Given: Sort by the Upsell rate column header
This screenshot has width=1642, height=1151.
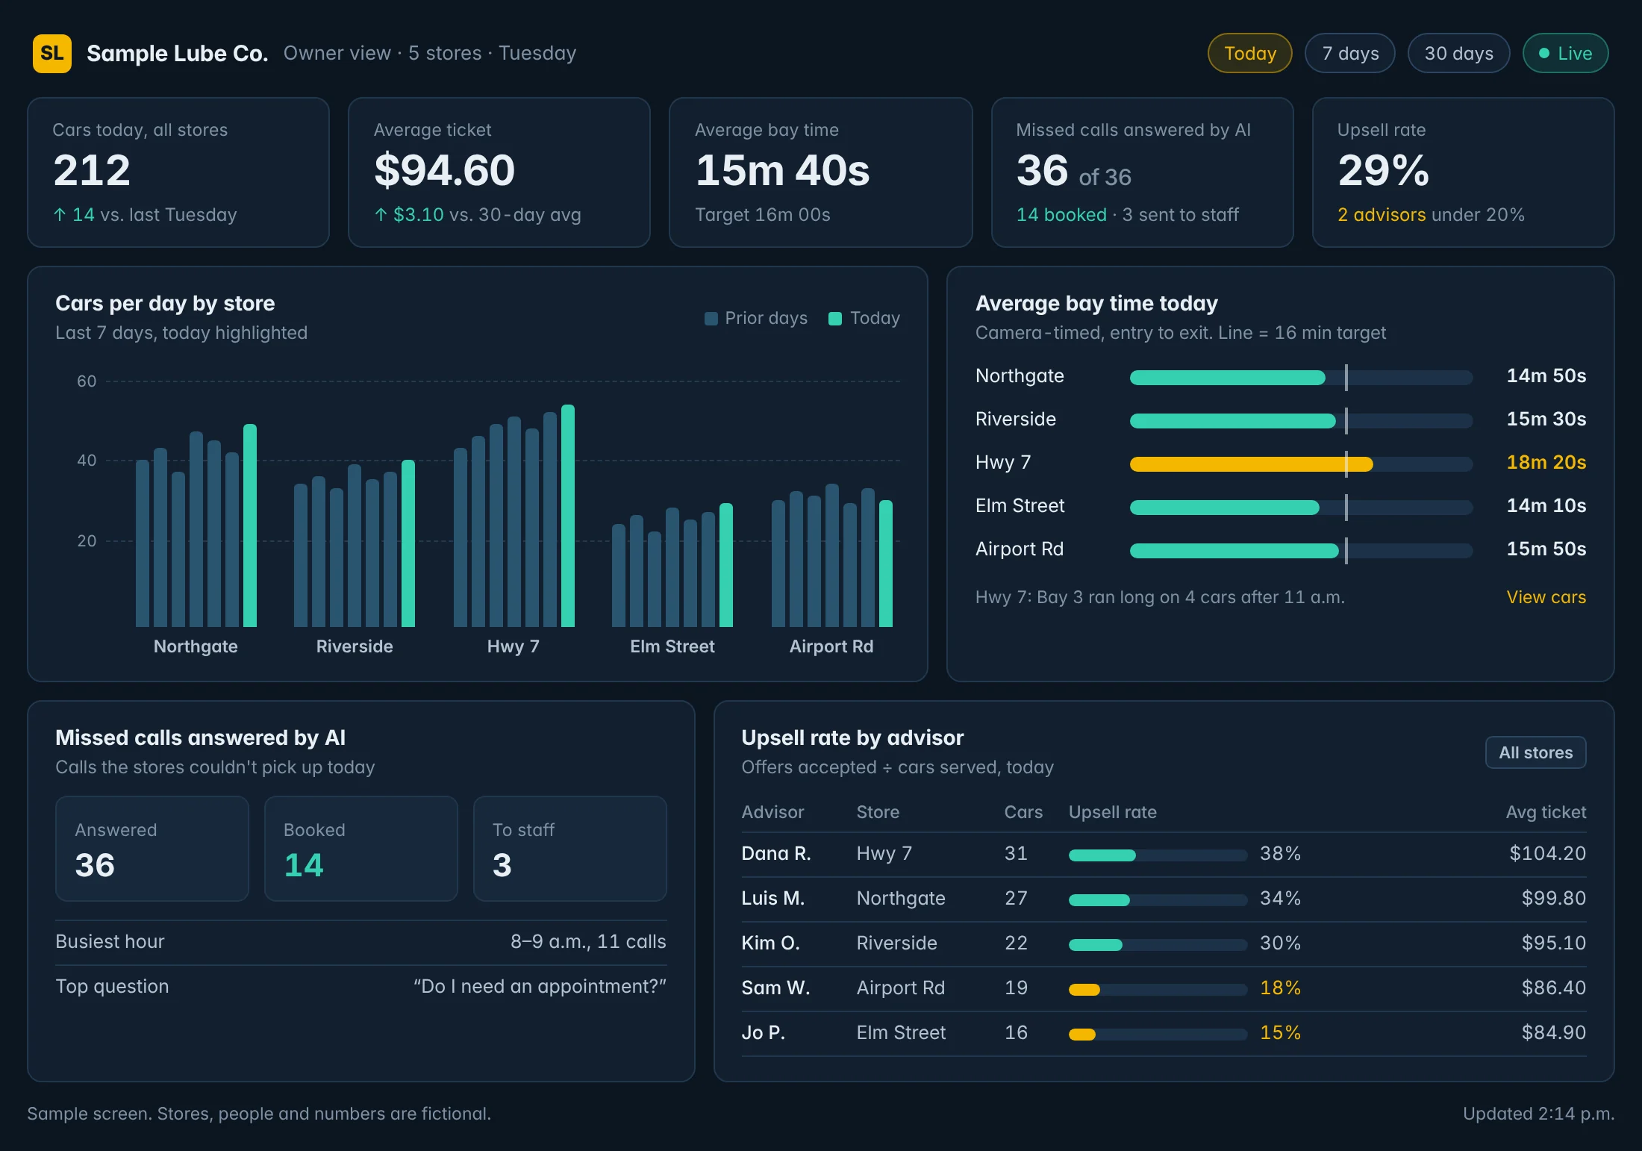Looking at the screenshot, I should (1113, 812).
